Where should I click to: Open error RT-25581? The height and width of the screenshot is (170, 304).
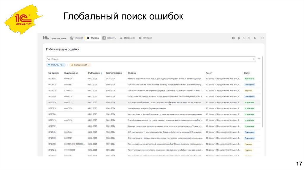(52, 126)
